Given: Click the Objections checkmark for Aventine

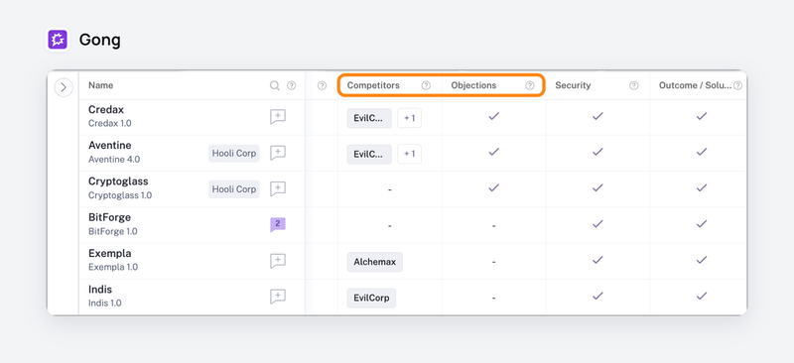Looking at the screenshot, I should tap(493, 152).
